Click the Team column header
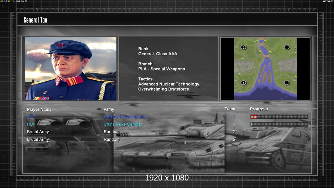 click(x=230, y=109)
